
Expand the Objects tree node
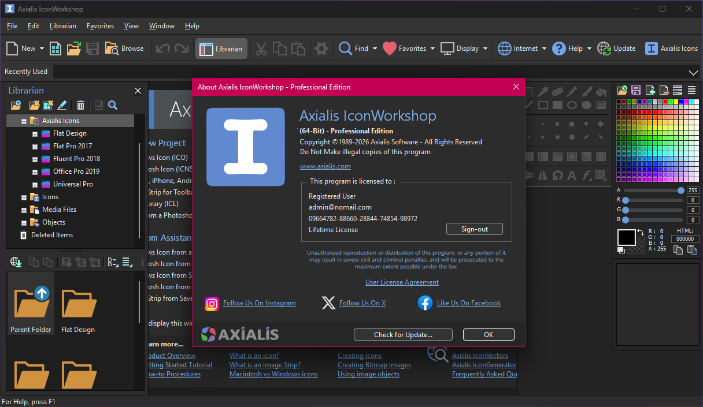tap(24, 223)
